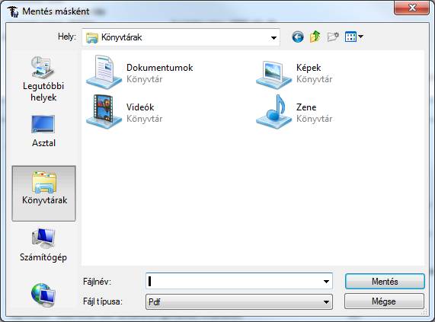Click the Back navigation arrow icon
435x322 pixels.
click(x=298, y=37)
